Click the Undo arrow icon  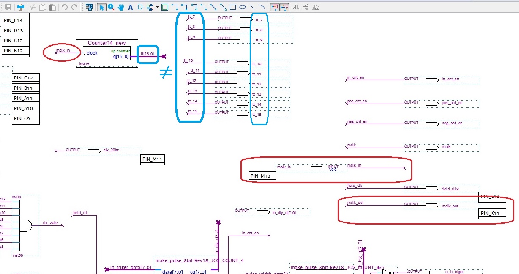64,7
